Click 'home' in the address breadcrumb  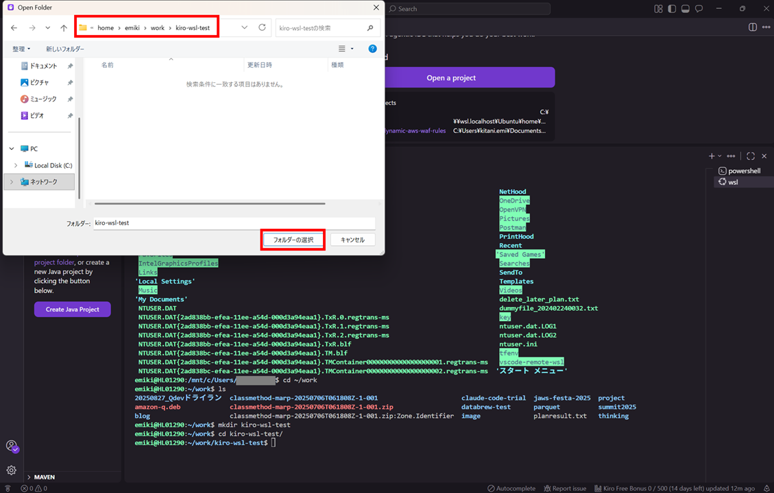pyautogui.click(x=106, y=28)
